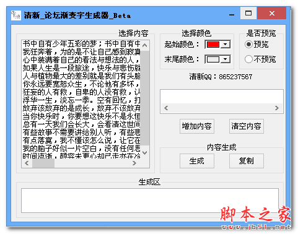The image size is (298, 234).
Task: Click the content list vertical scrollbar thumb
Action: click(145, 98)
